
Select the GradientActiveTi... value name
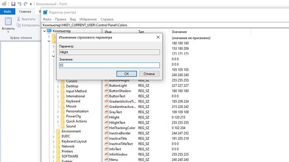(x=122, y=101)
